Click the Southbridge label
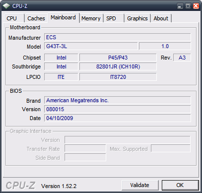The height and width of the screenshot is (193, 202). click(x=26, y=66)
